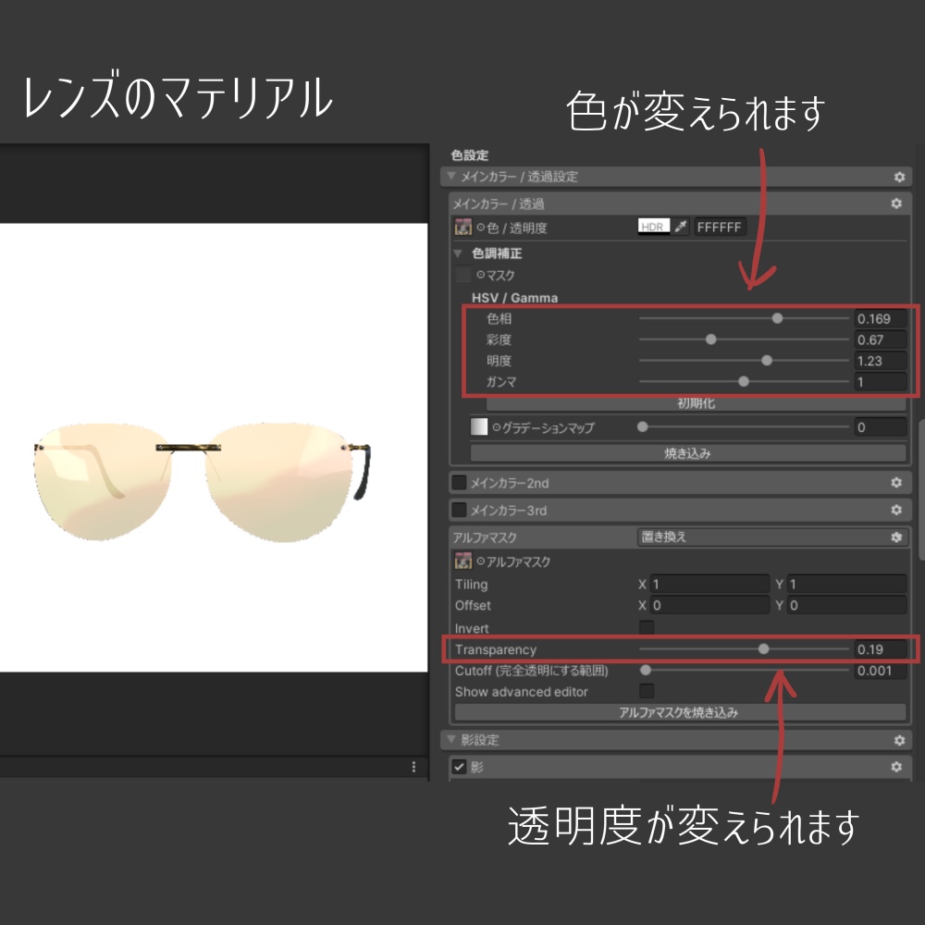Uncheck the 影 checkbox

(459, 766)
